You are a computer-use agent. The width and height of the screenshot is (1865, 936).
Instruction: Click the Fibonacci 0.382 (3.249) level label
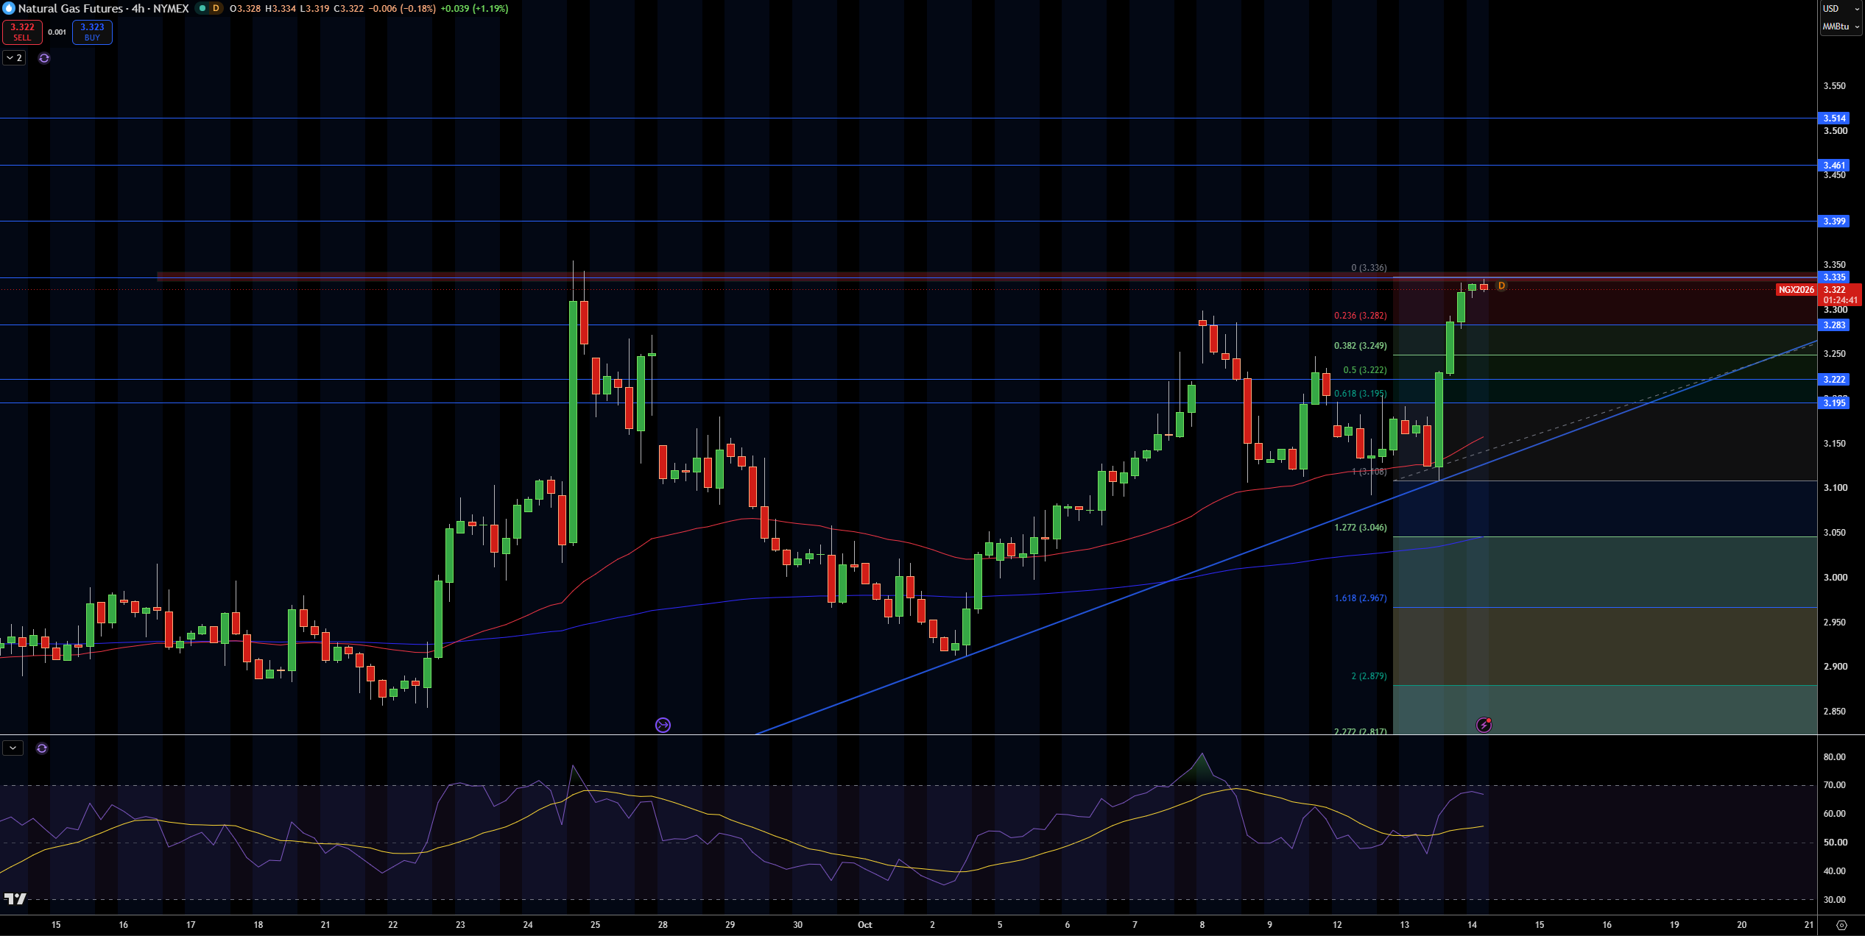(1360, 346)
